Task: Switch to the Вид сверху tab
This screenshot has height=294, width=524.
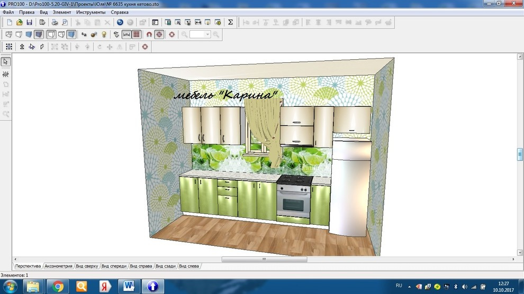Action: click(x=87, y=266)
